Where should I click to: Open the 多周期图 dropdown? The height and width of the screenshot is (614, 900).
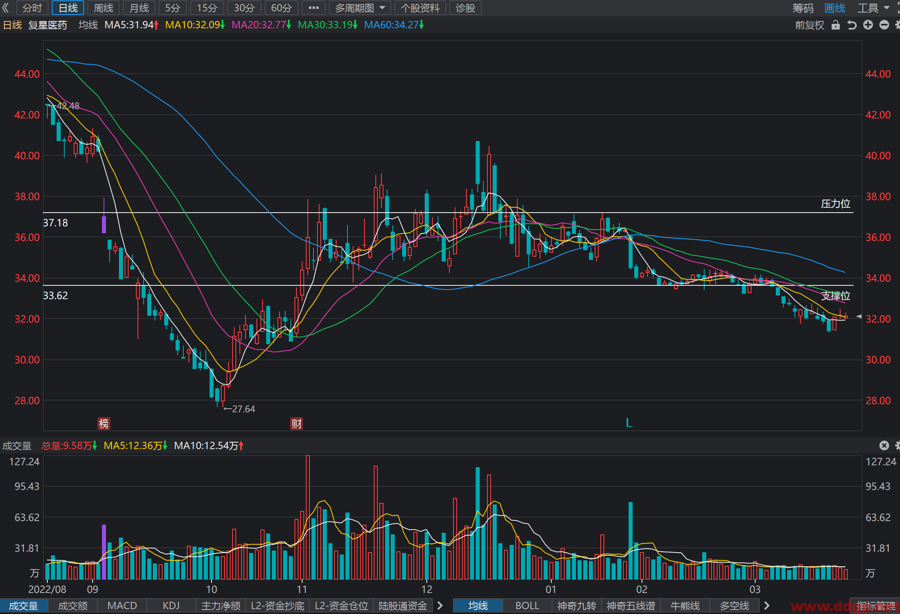[x=360, y=8]
